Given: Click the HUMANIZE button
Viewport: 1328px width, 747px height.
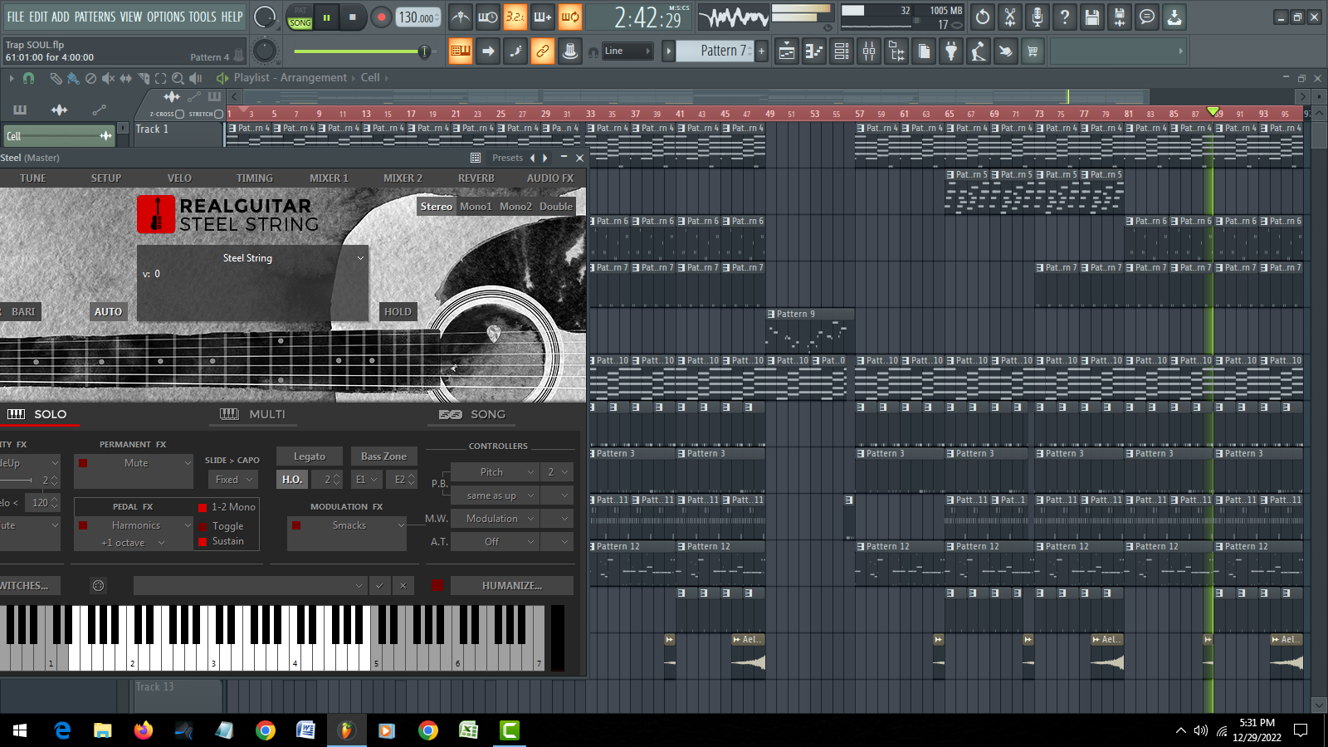Looking at the screenshot, I should 511,586.
